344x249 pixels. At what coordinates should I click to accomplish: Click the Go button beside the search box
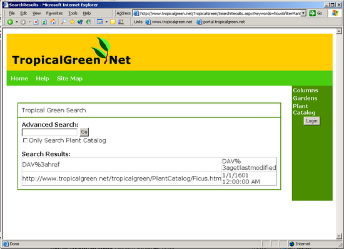(84, 132)
